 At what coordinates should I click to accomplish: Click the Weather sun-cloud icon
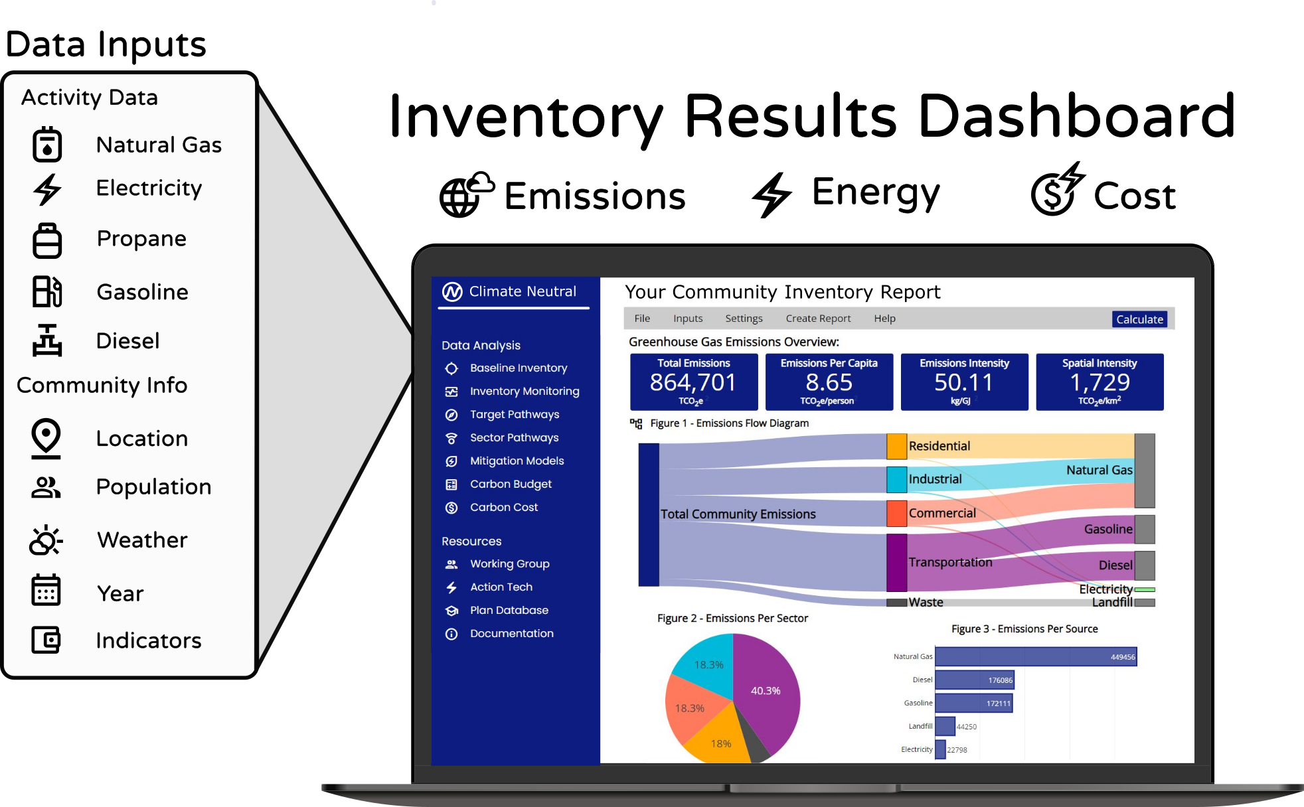click(46, 540)
